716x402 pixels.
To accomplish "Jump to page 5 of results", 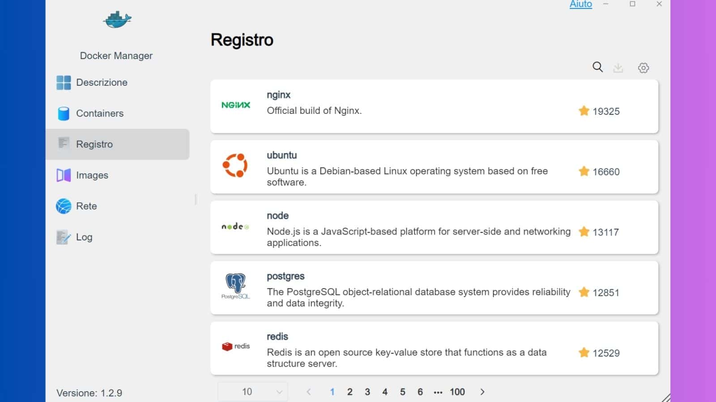I will [x=403, y=392].
